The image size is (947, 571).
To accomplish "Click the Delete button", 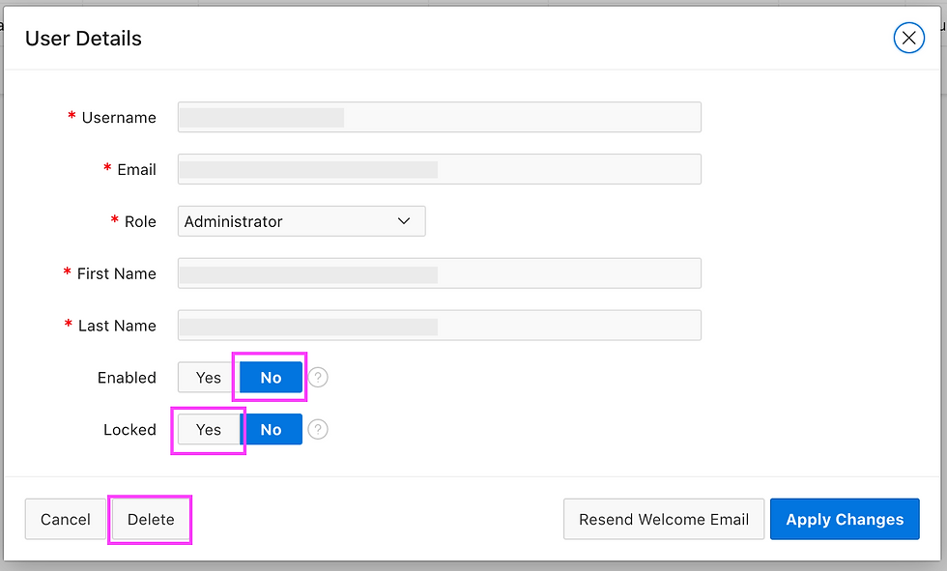I will coord(151,519).
